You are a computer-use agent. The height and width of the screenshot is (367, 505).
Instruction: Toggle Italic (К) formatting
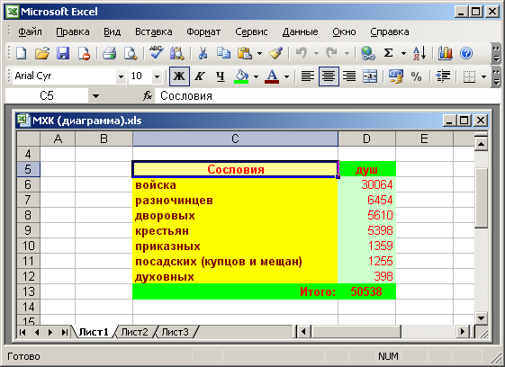[200, 76]
